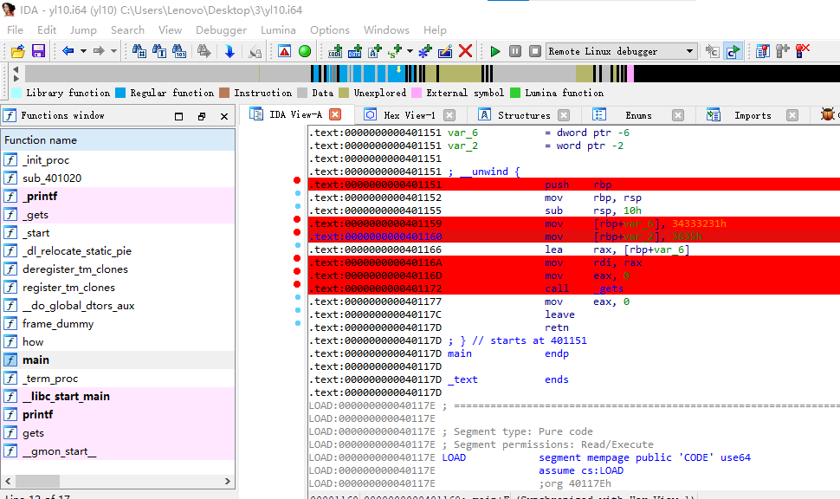
Task: Open the Jump menu
Action: 83,30
